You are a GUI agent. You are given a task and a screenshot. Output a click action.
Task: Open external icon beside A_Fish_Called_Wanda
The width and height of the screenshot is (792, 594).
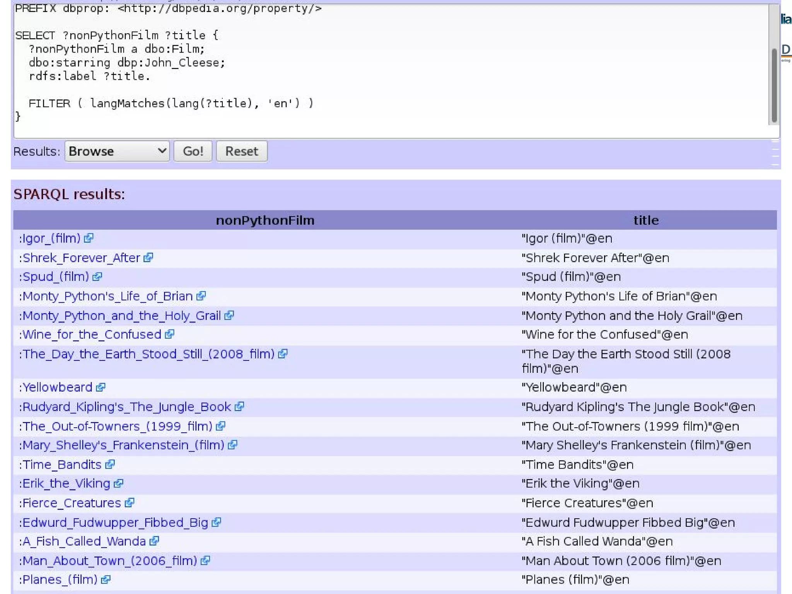[154, 541]
